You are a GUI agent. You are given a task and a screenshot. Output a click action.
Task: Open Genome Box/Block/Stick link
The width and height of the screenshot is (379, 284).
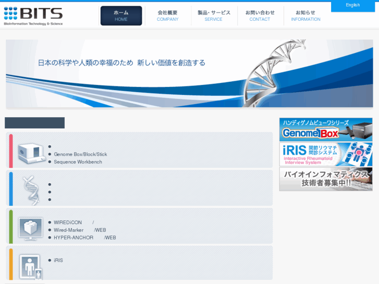pyautogui.click(x=80, y=154)
